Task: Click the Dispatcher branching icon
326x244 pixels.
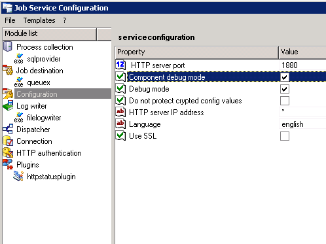Action: 8,129
